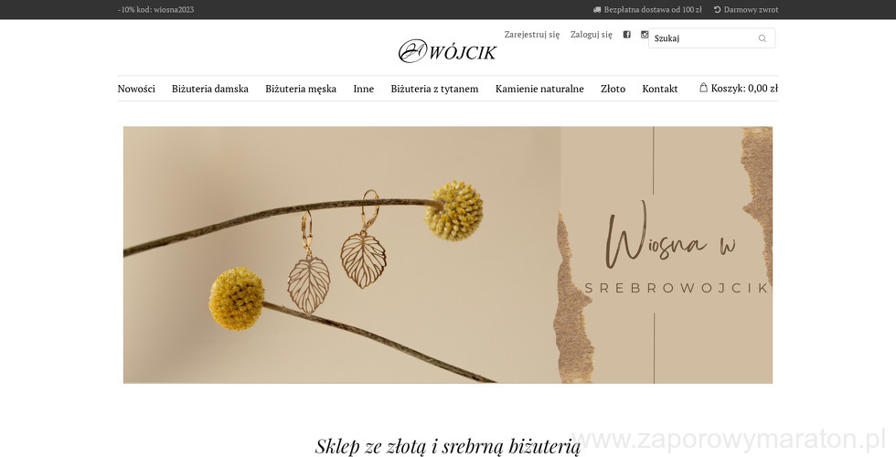Open the Instagram icon link
The height and width of the screenshot is (457, 896).
point(645,35)
